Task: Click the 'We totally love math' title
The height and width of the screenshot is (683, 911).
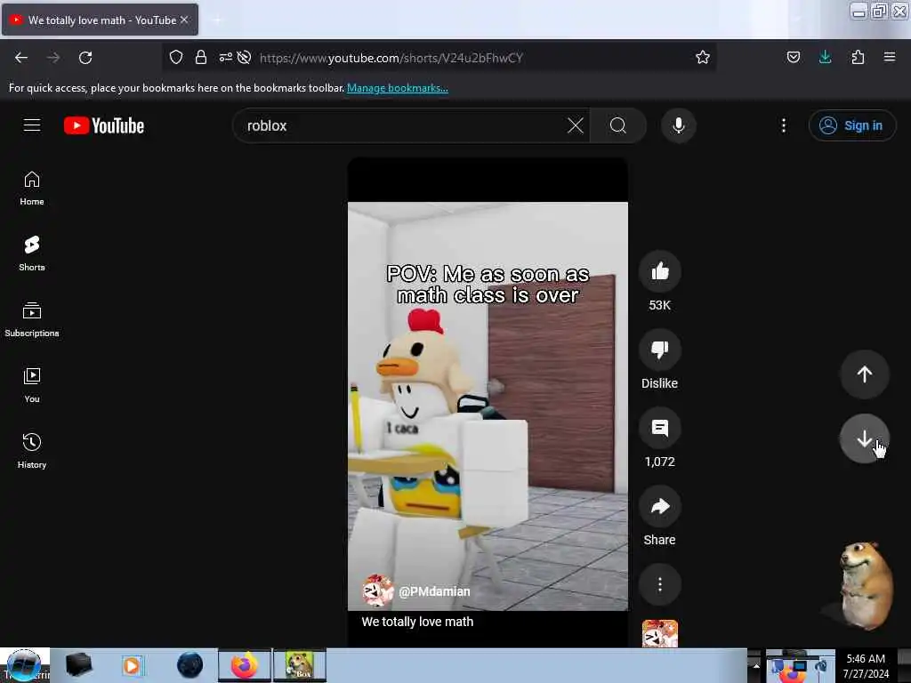Action: pyautogui.click(x=417, y=622)
